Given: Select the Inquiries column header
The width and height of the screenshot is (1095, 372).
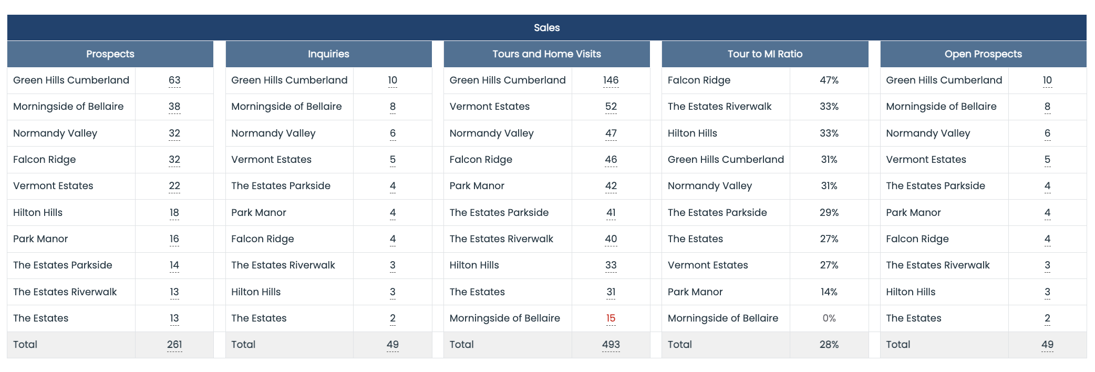Looking at the screenshot, I should click(328, 54).
